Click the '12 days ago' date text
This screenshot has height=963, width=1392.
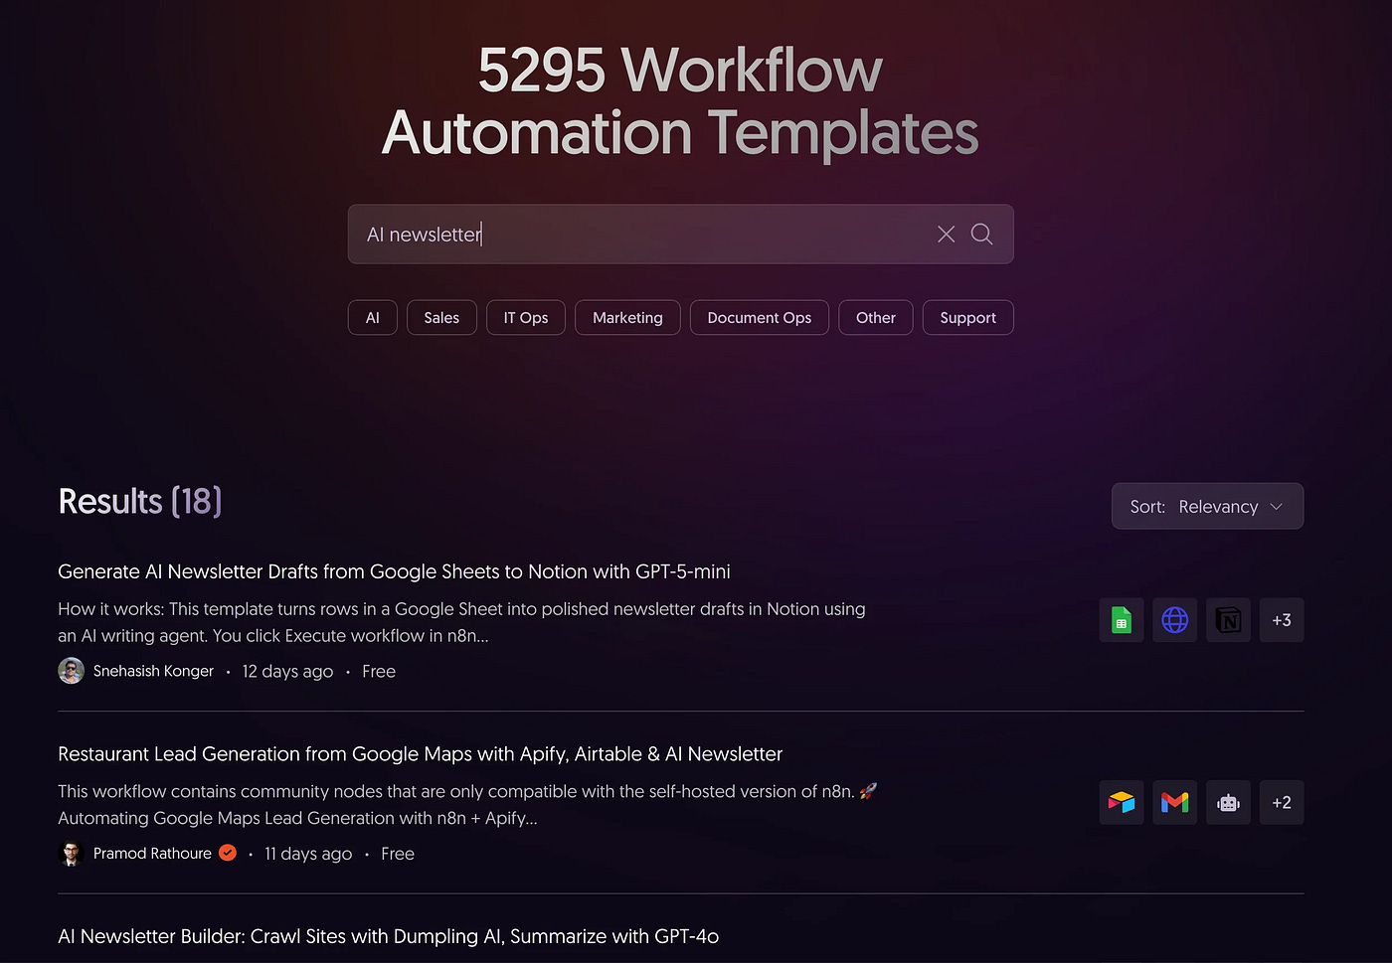click(x=287, y=672)
